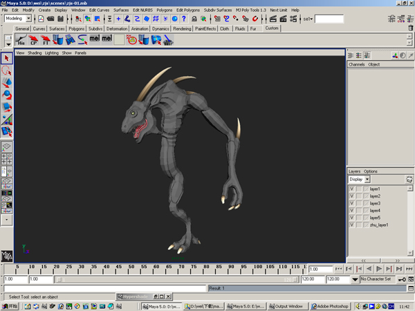The width and height of the screenshot is (415, 311).
Task: Click frame 60 on the time slider
Action: (x=156, y=269)
